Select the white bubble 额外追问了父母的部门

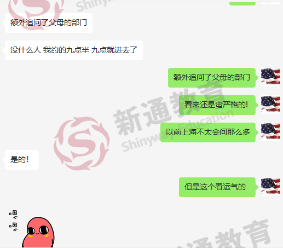(49, 23)
